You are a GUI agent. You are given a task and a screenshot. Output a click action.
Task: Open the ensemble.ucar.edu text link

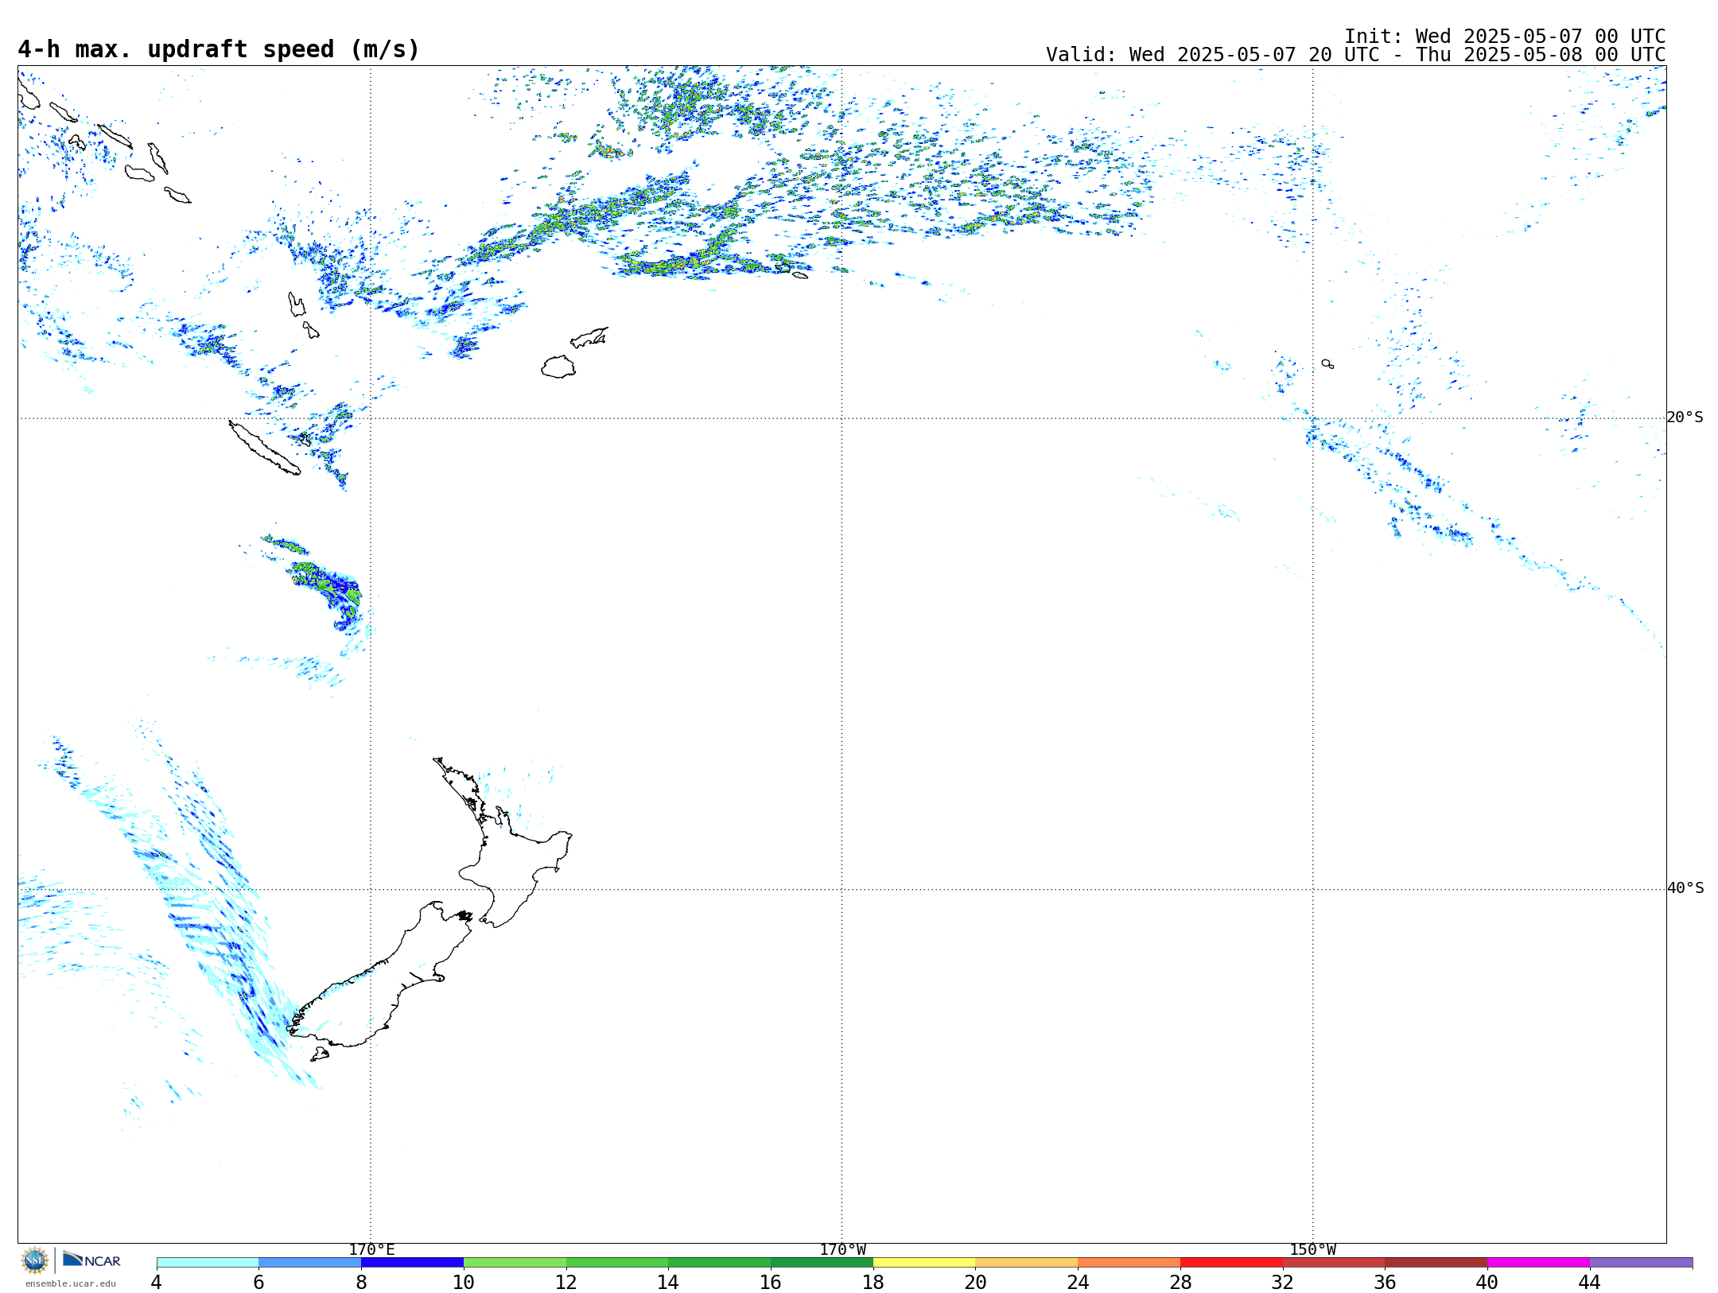tap(71, 1283)
